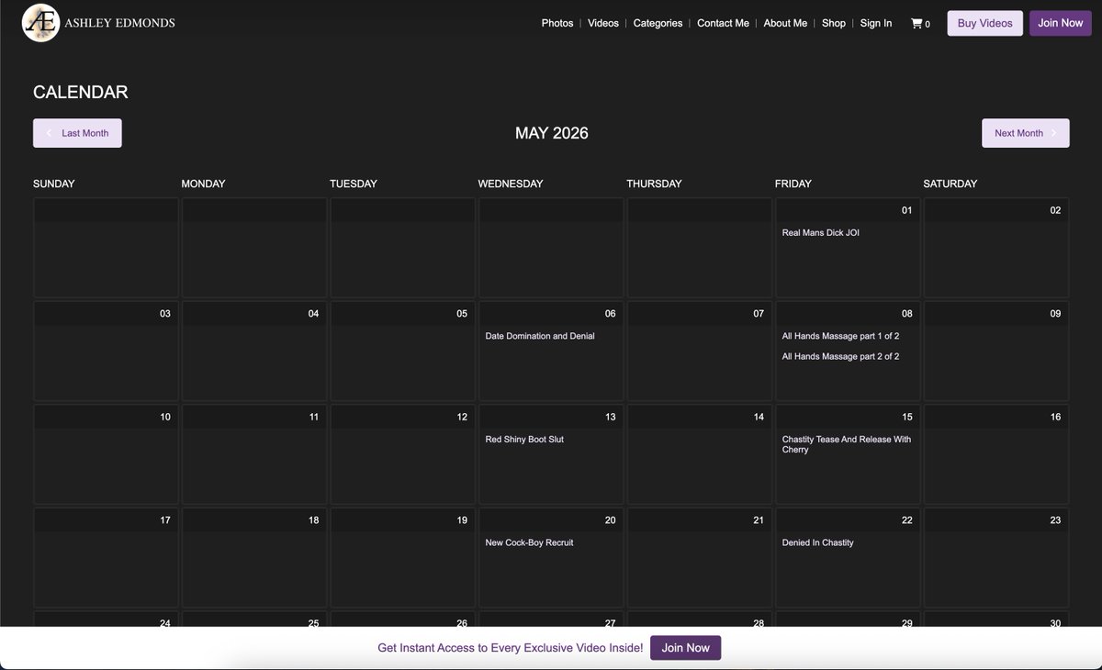Click the header Join Now button
This screenshot has height=670, width=1102.
(1060, 23)
